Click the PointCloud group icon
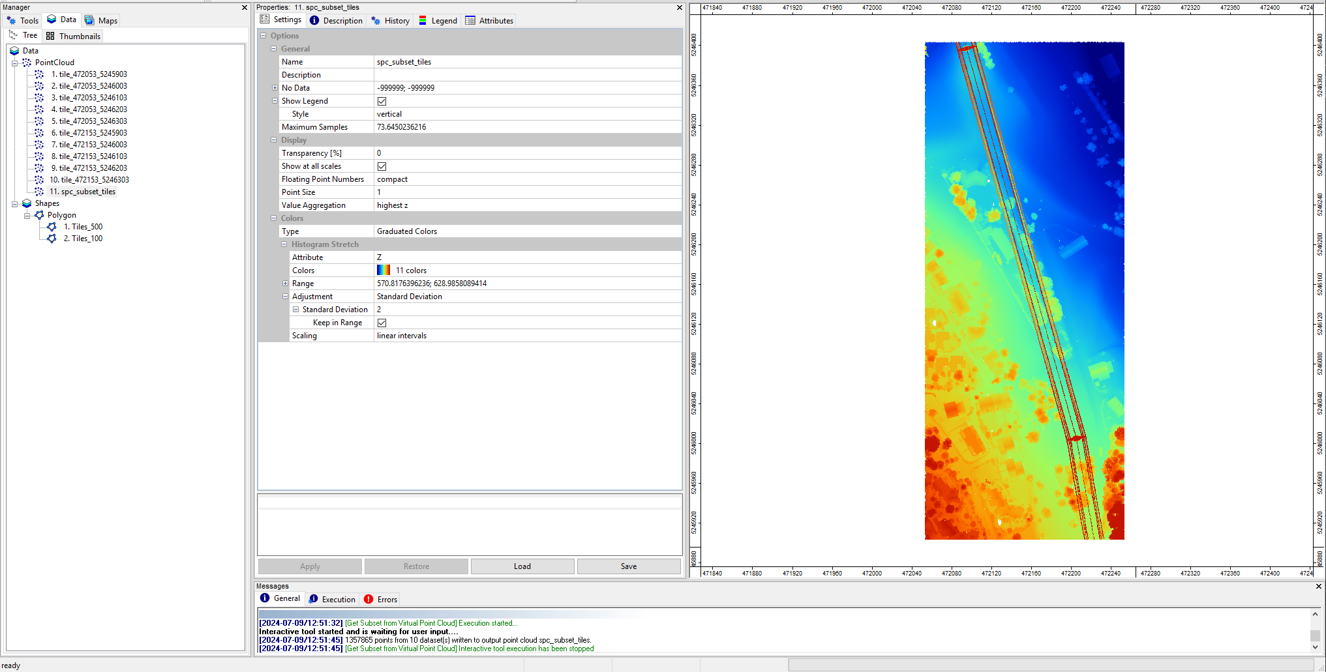Screen dimensions: 1326x672 point(27,63)
